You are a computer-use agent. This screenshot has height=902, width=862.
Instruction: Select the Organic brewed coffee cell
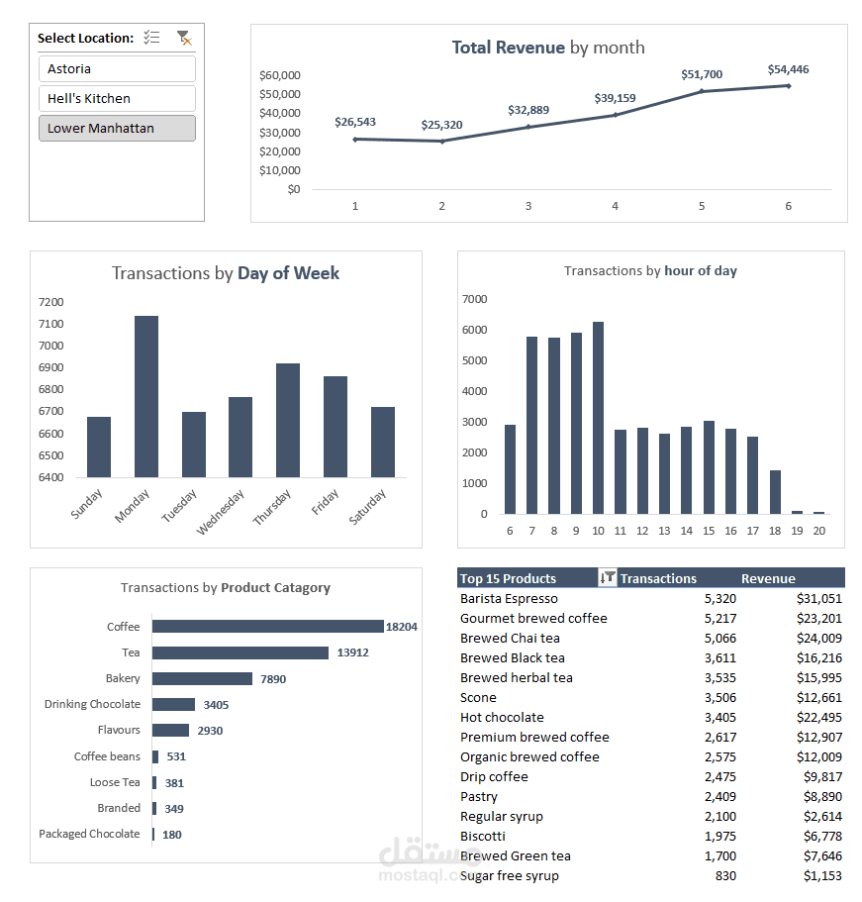click(x=529, y=757)
